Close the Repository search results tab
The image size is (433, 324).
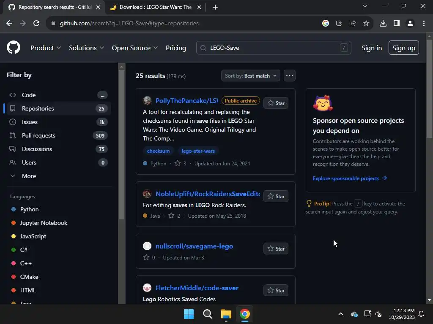pyautogui.click(x=98, y=7)
